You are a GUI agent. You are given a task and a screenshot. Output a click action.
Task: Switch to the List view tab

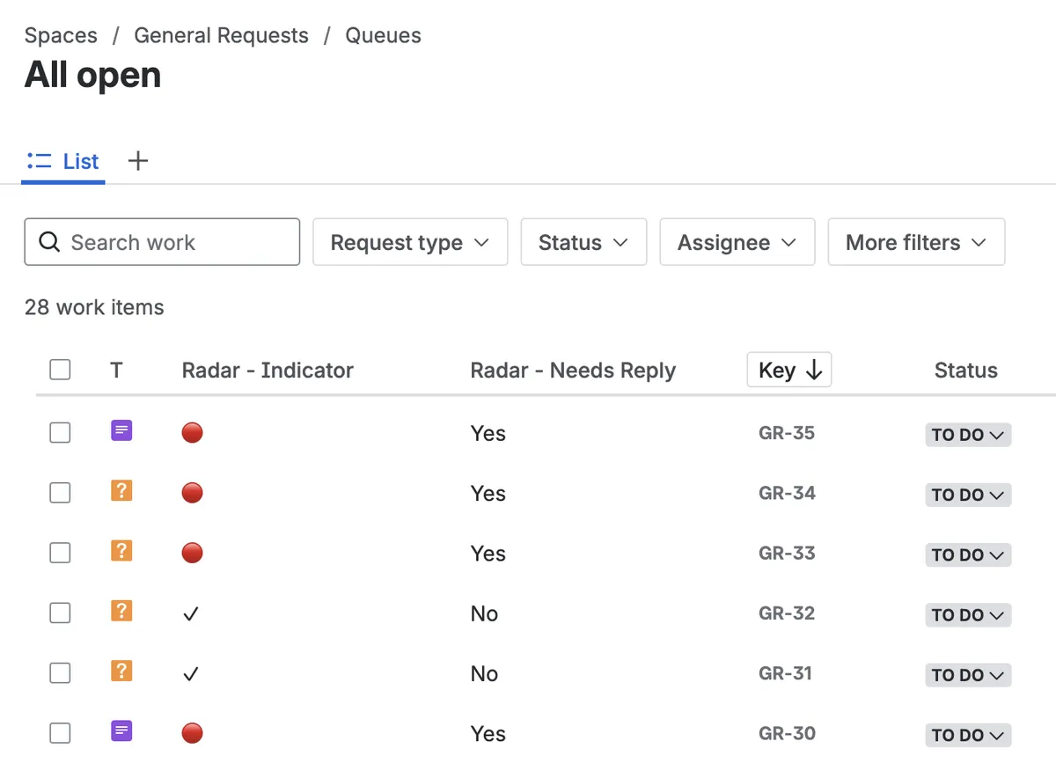click(63, 162)
